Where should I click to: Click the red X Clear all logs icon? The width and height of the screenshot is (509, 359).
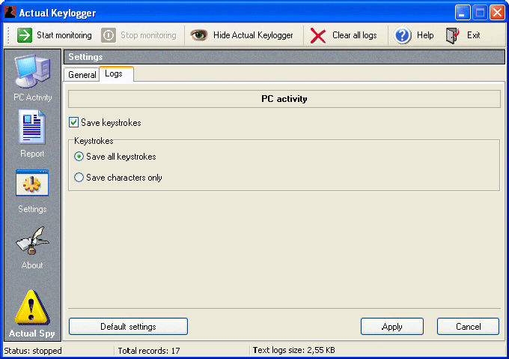tap(318, 35)
